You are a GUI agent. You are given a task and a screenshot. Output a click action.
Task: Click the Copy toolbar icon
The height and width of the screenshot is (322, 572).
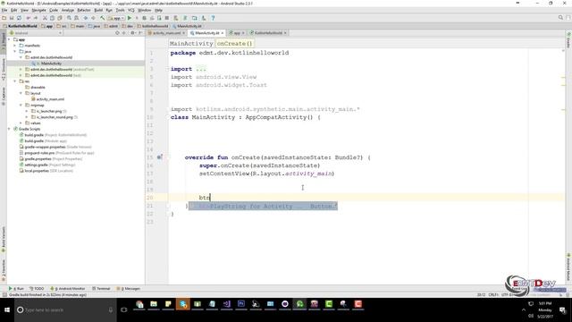click(52, 18)
